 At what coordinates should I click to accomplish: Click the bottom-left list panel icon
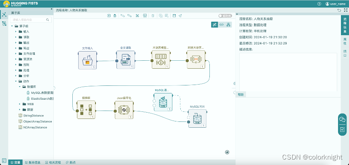4,160
